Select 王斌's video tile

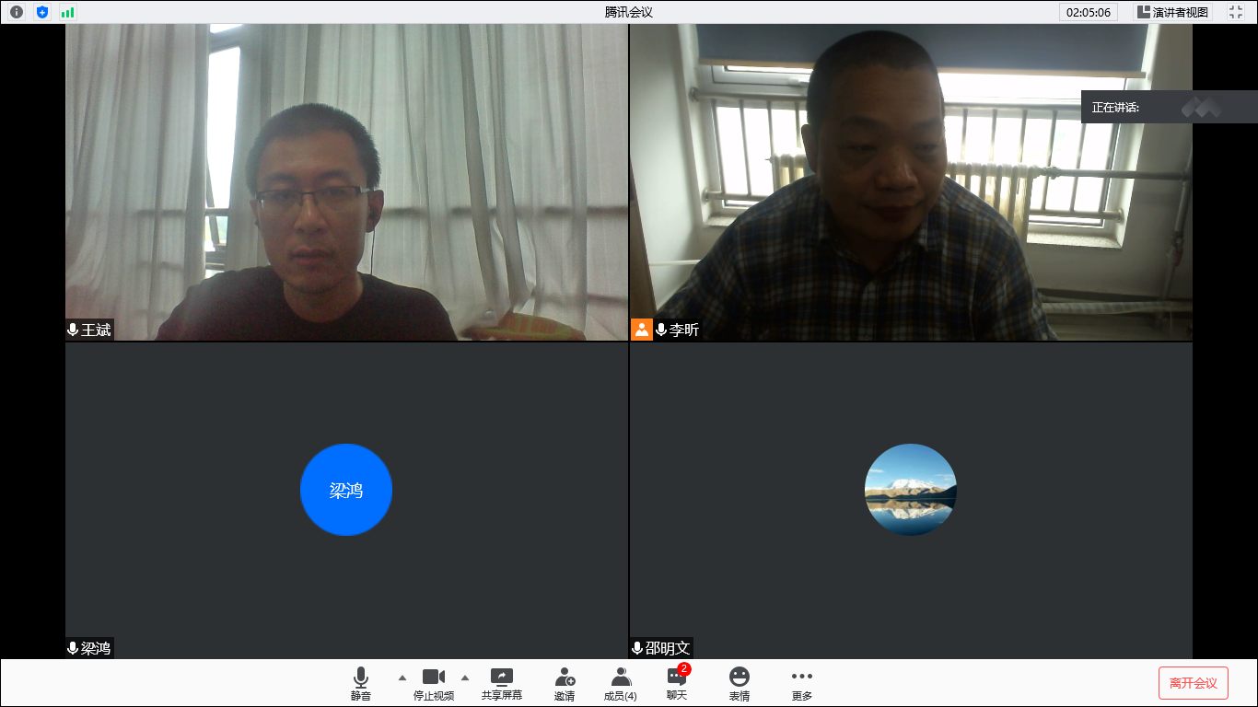tap(346, 182)
